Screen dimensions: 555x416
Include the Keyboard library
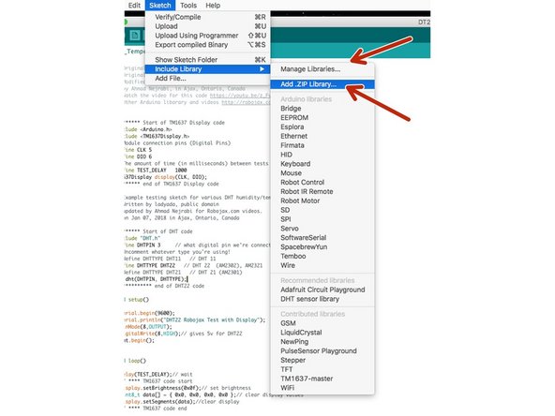coord(322,164)
